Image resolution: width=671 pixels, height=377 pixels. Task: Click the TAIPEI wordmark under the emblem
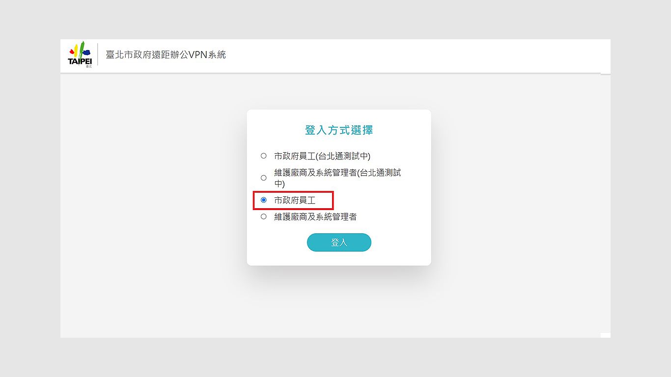pyautogui.click(x=80, y=61)
